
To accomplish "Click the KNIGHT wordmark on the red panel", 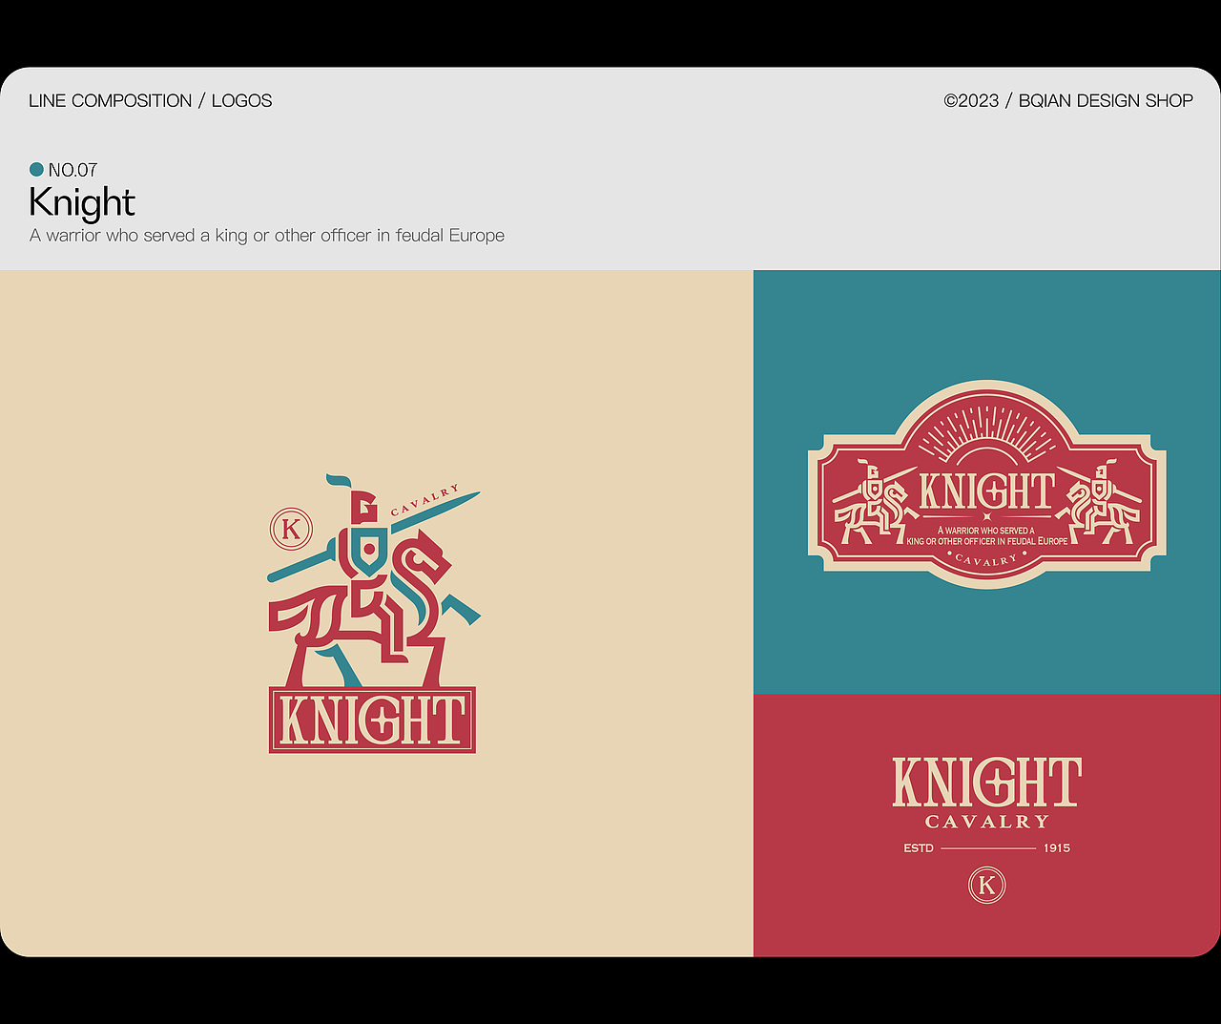I will 987,783.
